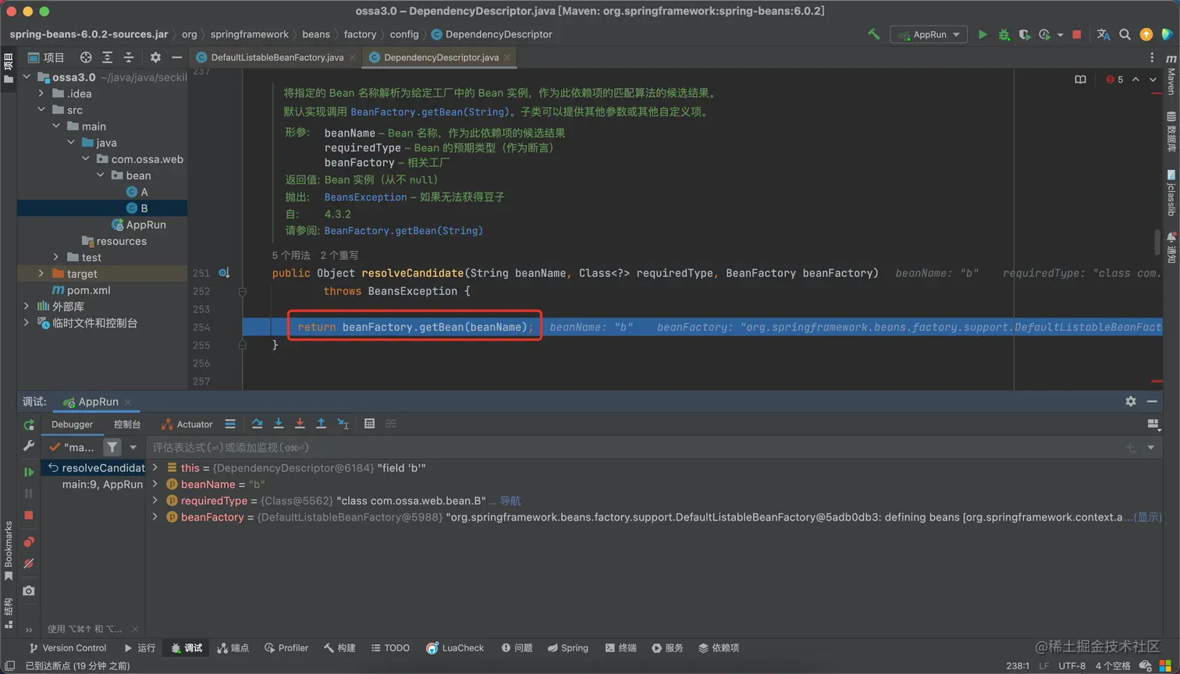
Task: Hide the project panel with minus icon
Action: [x=177, y=57]
